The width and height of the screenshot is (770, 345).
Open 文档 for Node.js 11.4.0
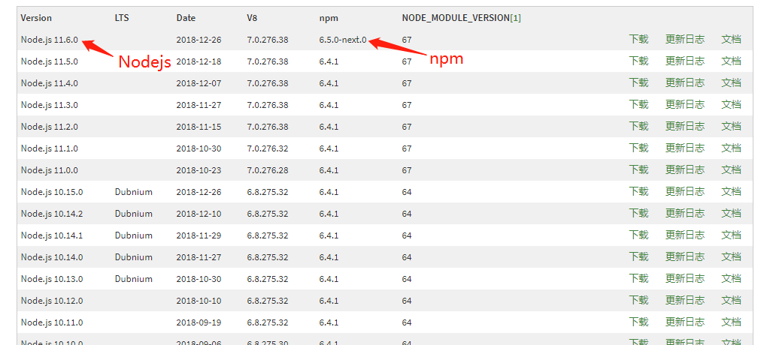731,82
